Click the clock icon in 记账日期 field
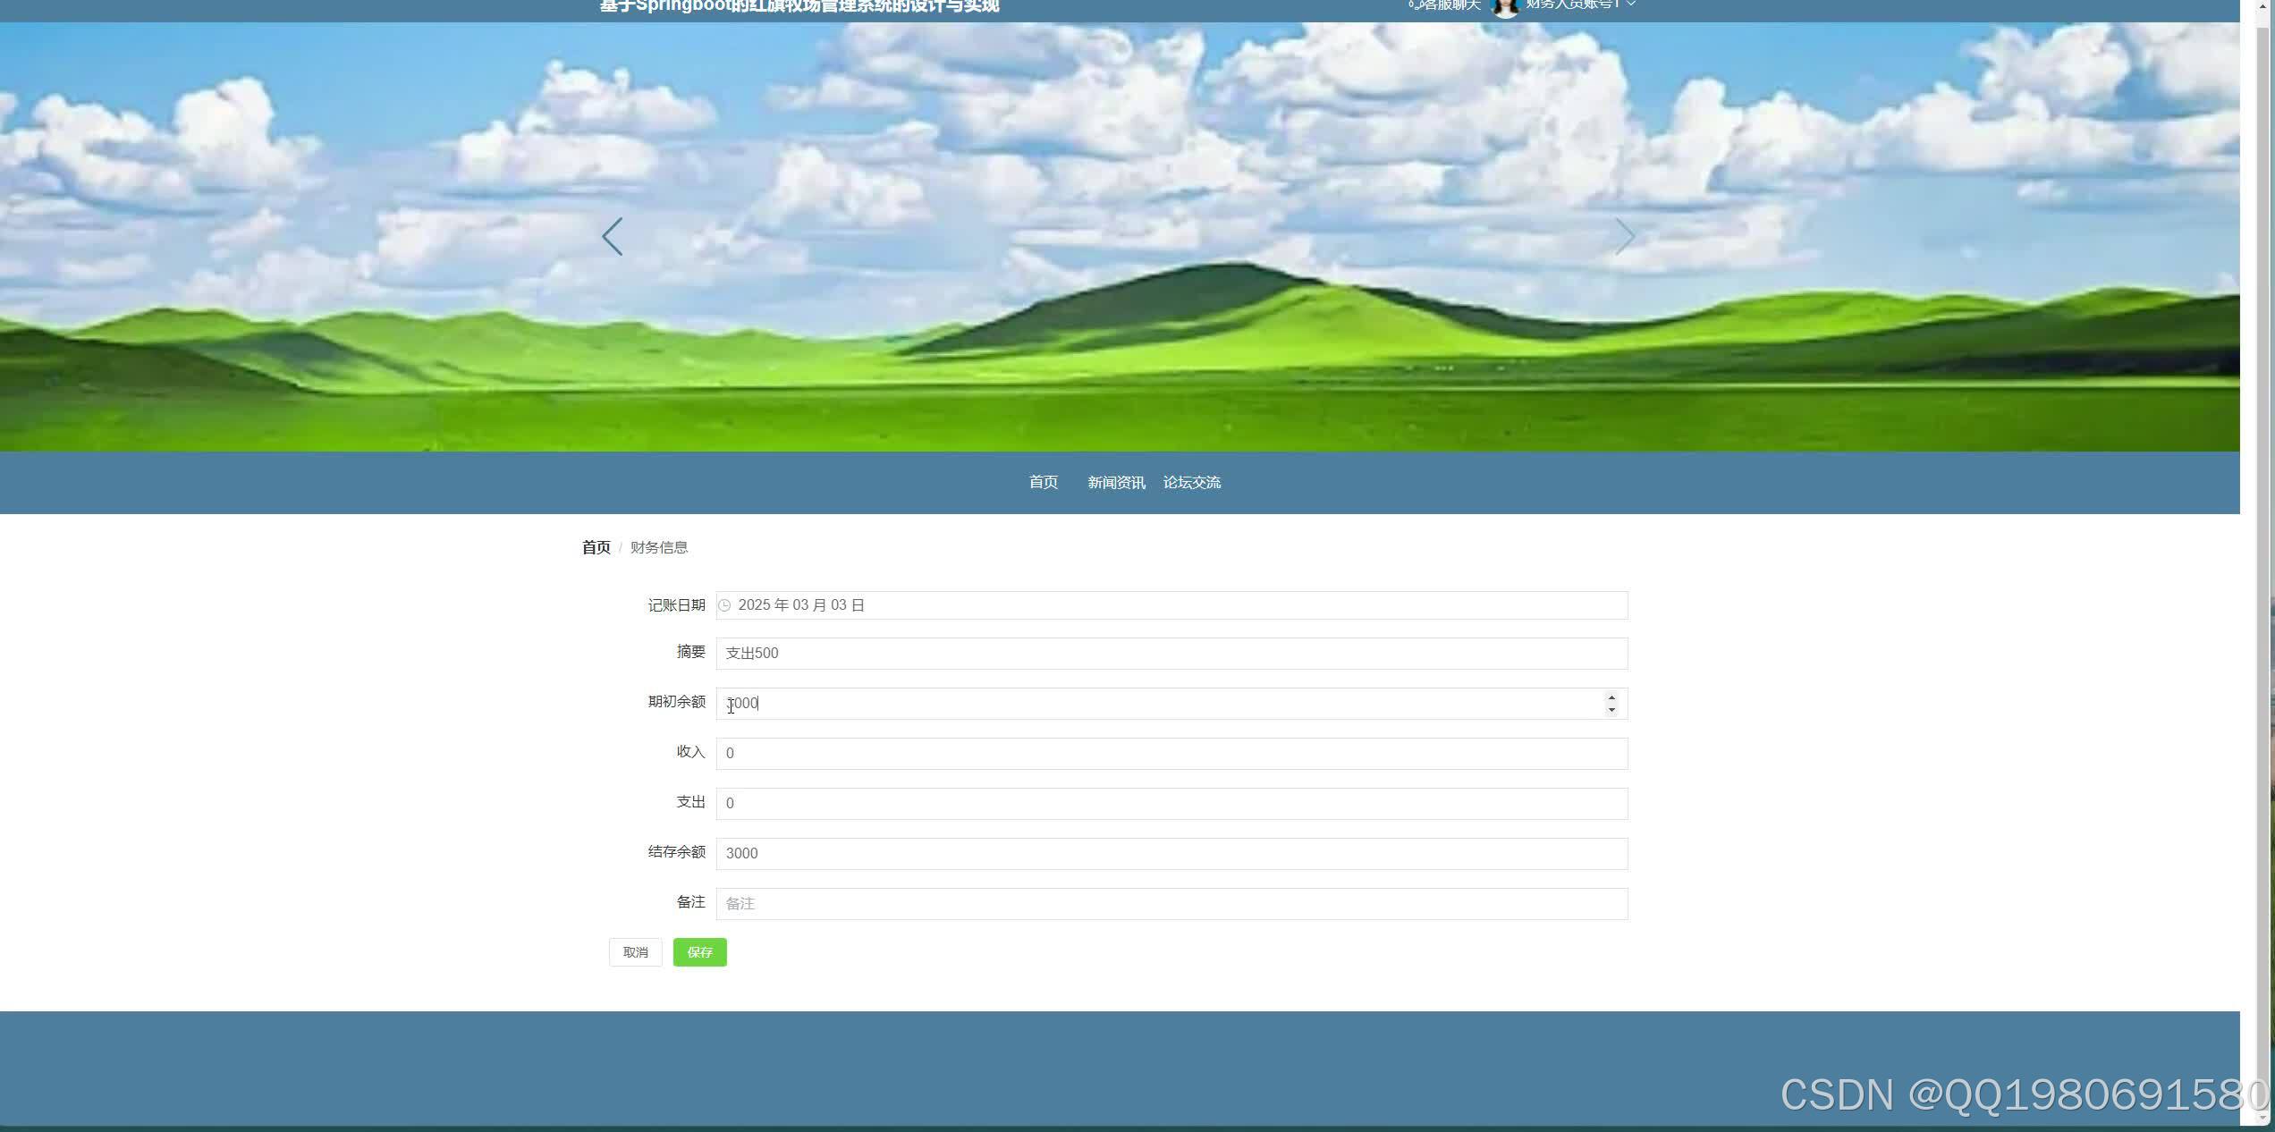This screenshot has width=2275, height=1132. [726, 605]
